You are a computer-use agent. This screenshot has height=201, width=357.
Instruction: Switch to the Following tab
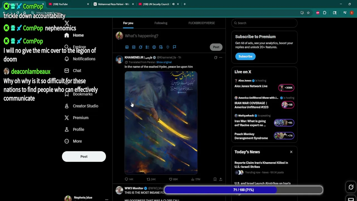161,23
